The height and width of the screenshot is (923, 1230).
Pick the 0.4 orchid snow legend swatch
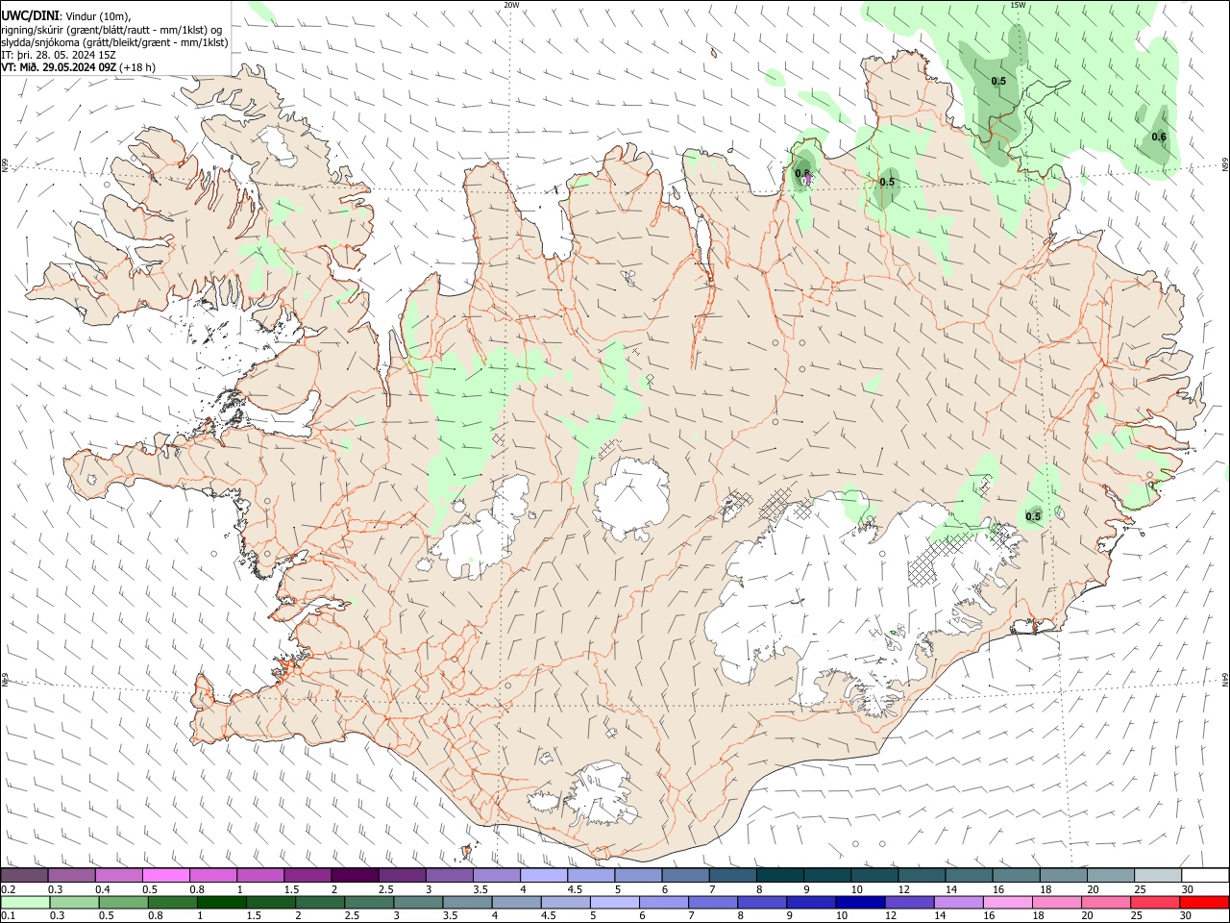coord(119,875)
